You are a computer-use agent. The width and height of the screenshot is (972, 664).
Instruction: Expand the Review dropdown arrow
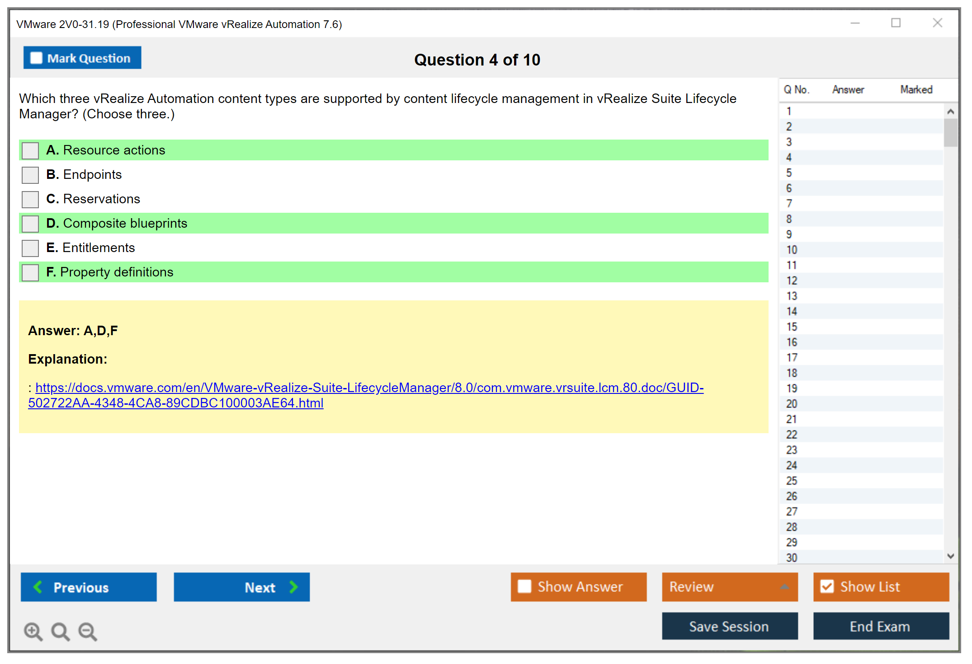(784, 587)
